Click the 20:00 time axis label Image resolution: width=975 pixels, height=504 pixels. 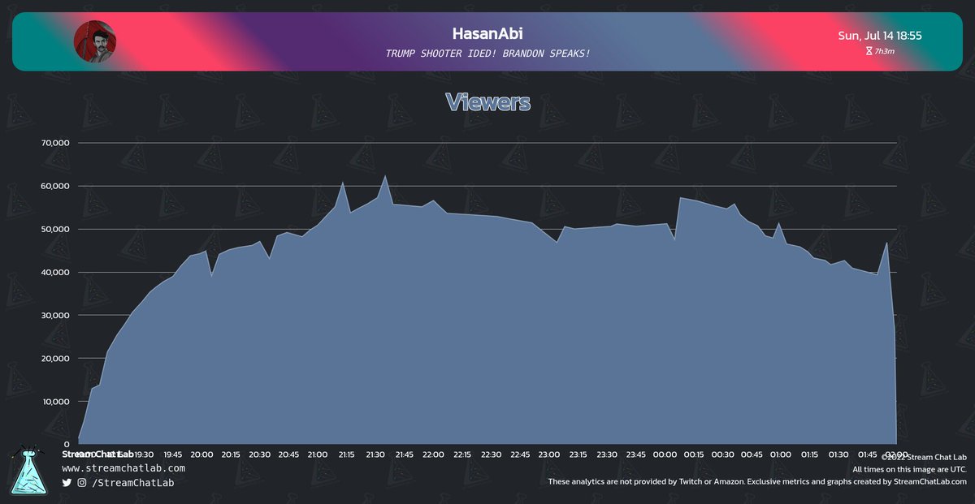click(201, 454)
